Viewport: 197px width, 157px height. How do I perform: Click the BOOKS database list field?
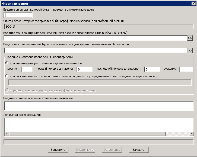[99, 27]
